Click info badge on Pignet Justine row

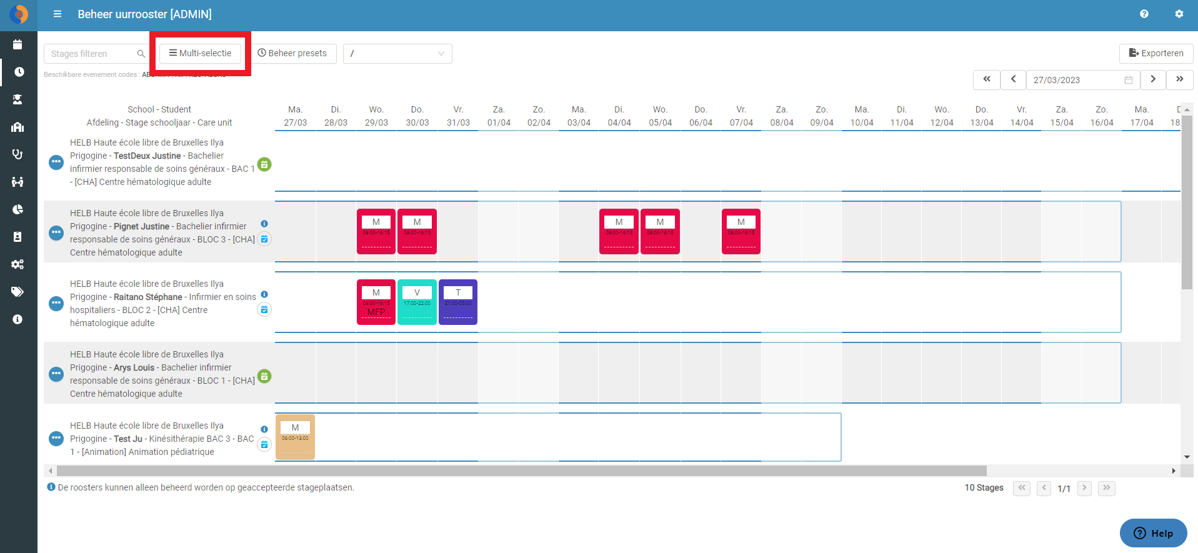[264, 224]
